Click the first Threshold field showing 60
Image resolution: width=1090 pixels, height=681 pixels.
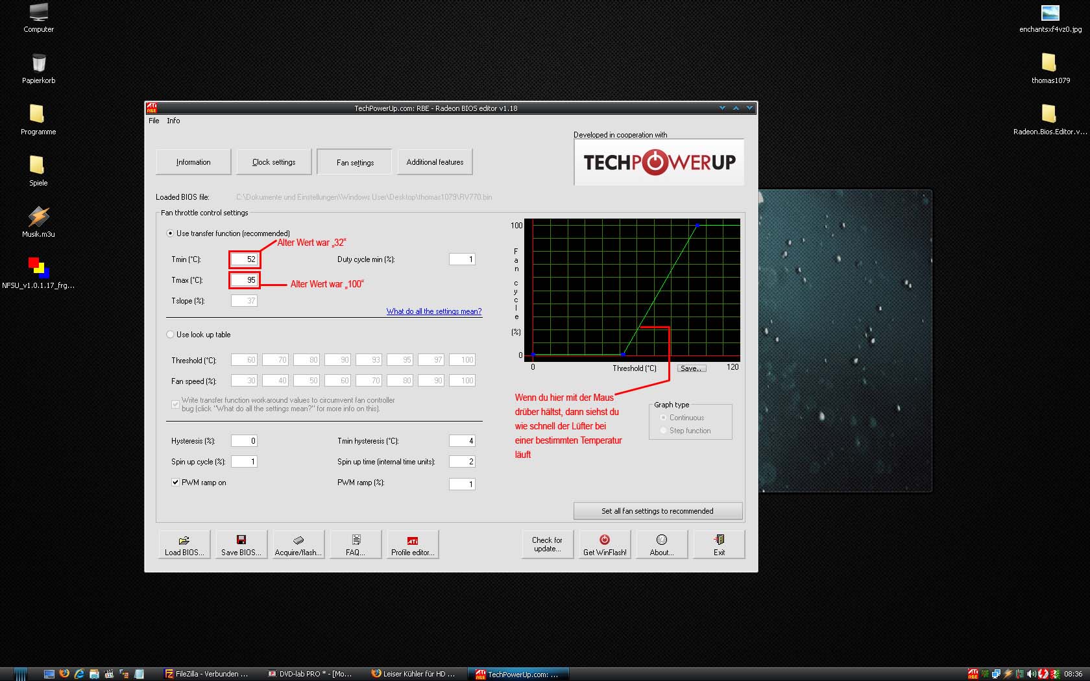pos(245,360)
